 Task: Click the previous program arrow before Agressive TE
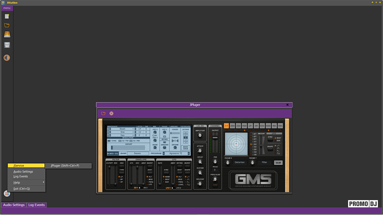pos(164,153)
